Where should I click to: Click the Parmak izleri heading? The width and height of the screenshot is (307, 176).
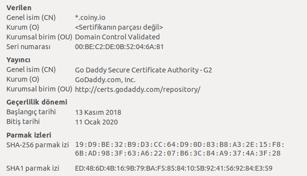29,135
